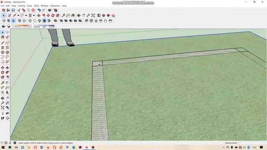Screen dimensions: 267x150
Task: Choose the Pie tool in the left toolset
Action: [8, 62]
